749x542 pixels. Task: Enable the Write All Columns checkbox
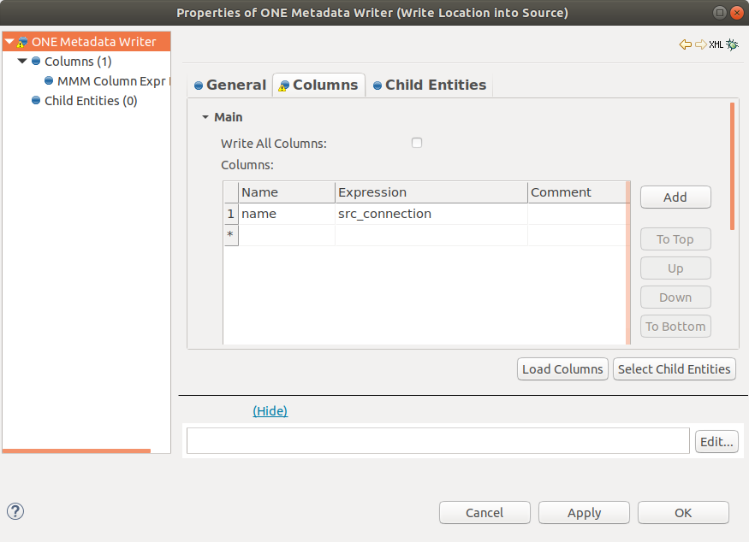click(417, 143)
